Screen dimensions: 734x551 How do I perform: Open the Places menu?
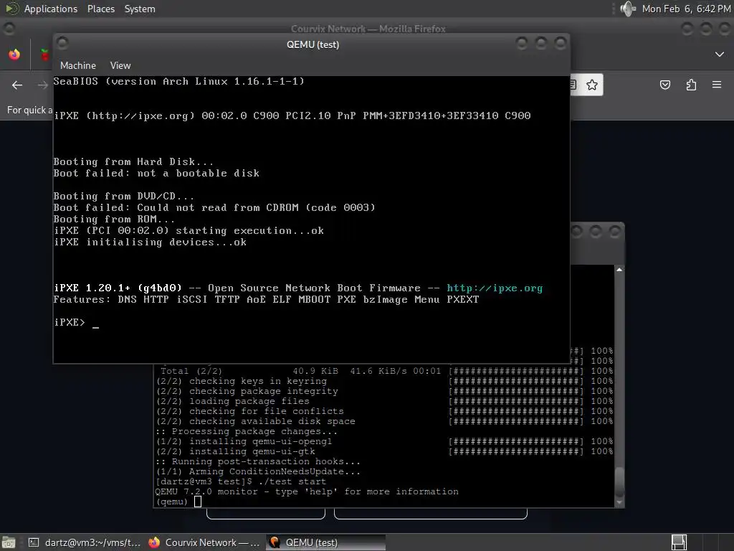click(x=100, y=9)
